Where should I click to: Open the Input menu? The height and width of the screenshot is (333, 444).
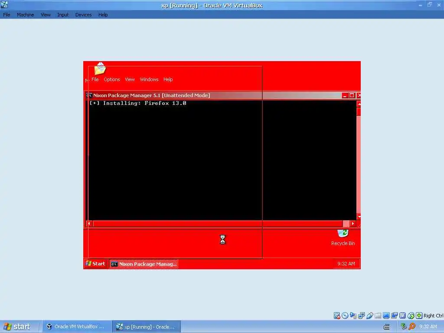(x=63, y=15)
